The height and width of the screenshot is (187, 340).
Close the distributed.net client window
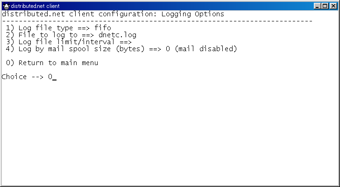(x=333, y=6)
